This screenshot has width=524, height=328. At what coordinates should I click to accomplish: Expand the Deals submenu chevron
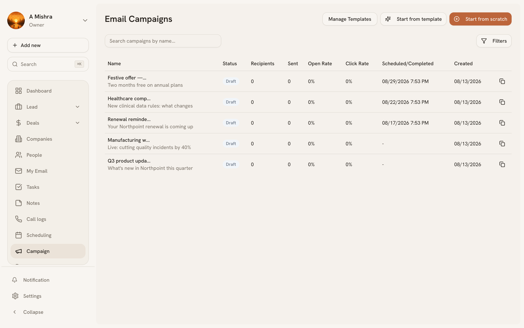(77, 123)
